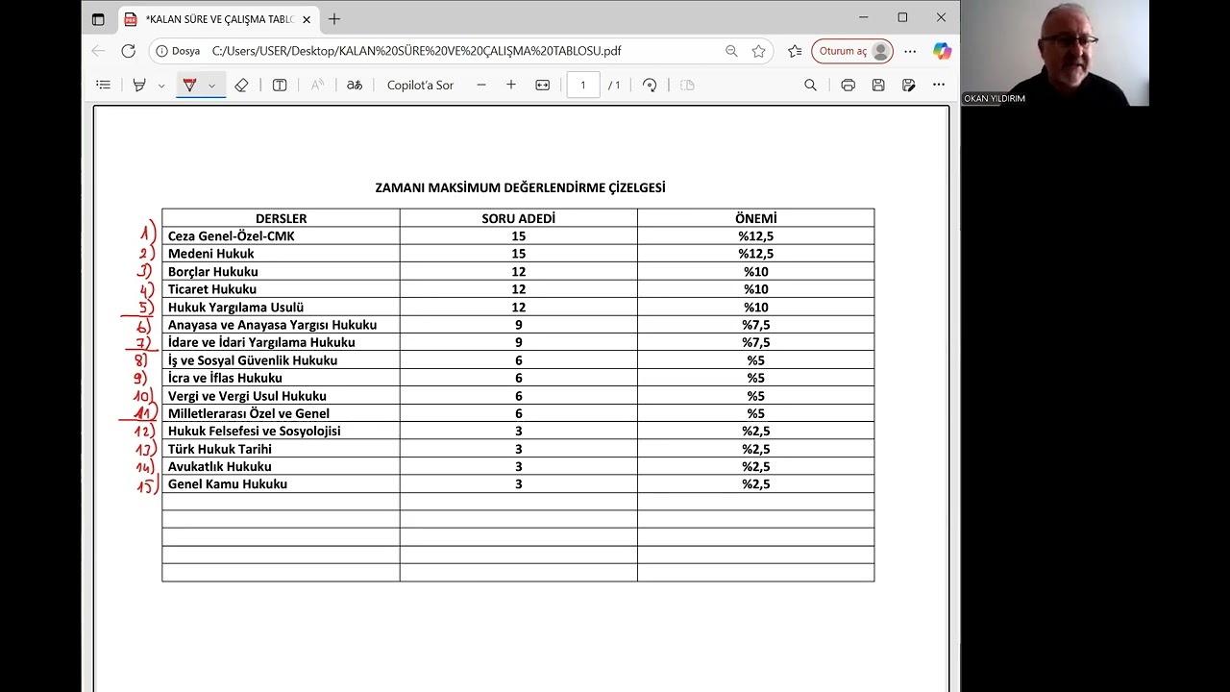This screenshot has width=1230, height=692.
Task: Click the Ceza Genel-Özel-CMK row
Action: click(x=518, y=236)
